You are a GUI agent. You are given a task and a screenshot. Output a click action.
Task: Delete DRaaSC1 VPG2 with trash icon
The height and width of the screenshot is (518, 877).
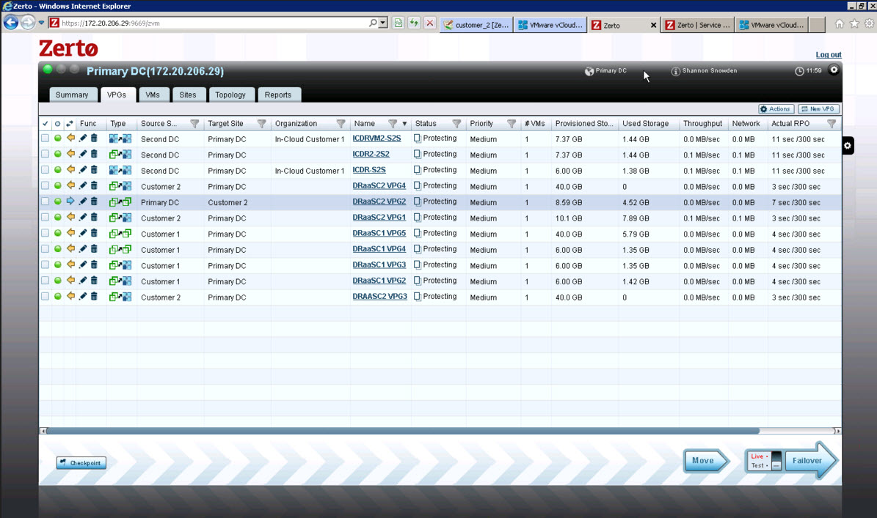(x=94, y=281)
